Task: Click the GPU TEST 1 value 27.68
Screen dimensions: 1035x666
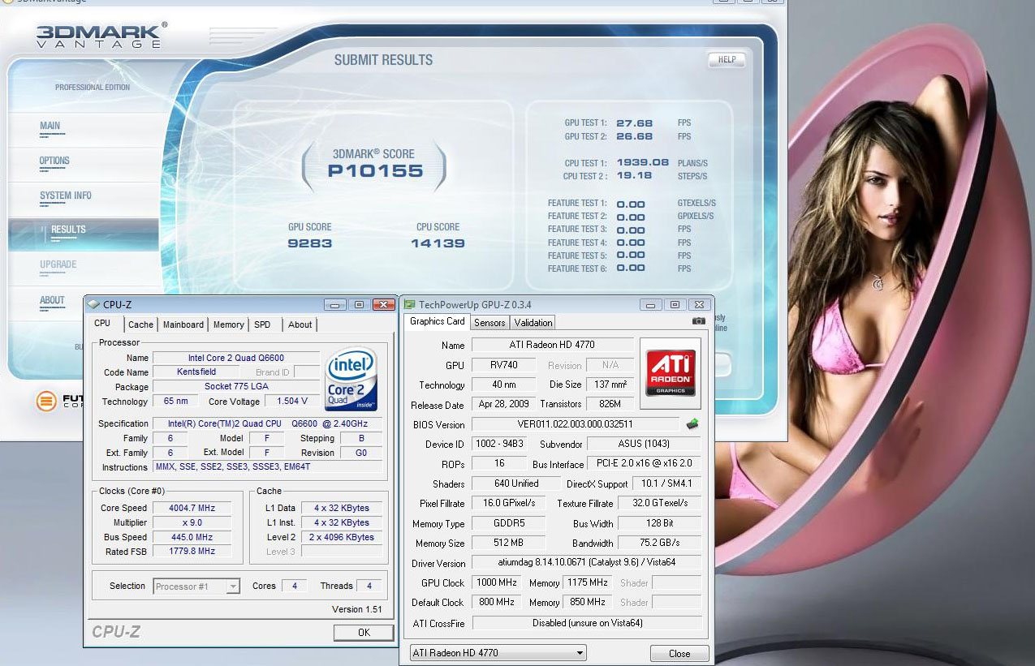Action: [634, 123]
